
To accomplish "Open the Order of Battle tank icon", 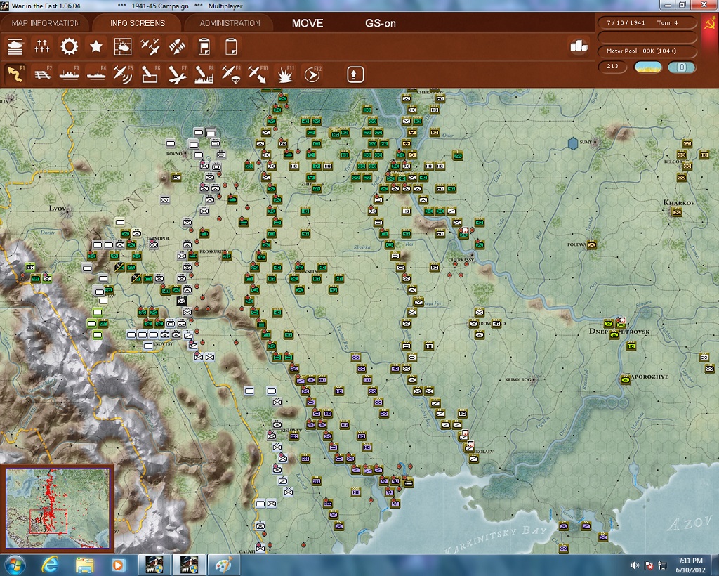I will point(15,46).
